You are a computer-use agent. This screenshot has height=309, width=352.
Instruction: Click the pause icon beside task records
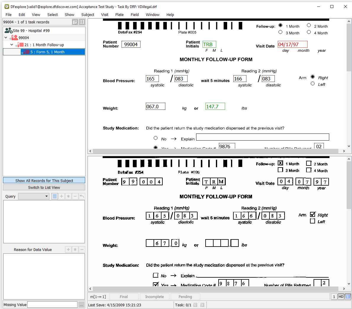point(82,22)
